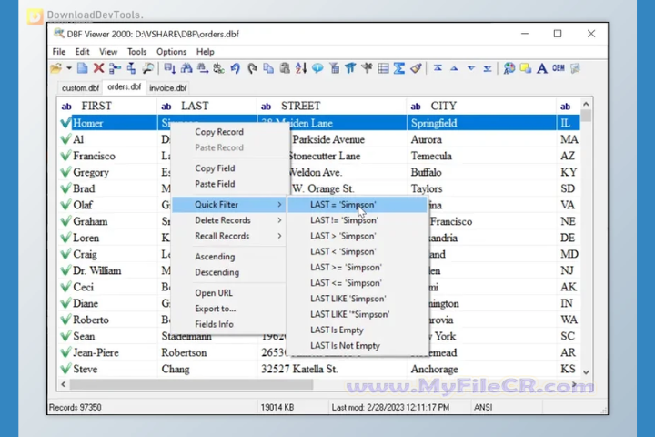Viewport: 655px width, 437px height.
Task: Click the A-Z Sort icon
Action: click(x=301, y=68)
